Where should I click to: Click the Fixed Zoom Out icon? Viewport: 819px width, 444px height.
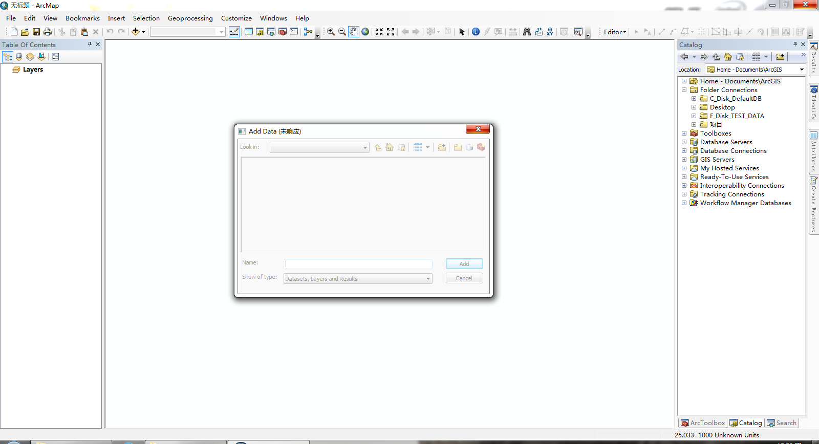[391, 32]
